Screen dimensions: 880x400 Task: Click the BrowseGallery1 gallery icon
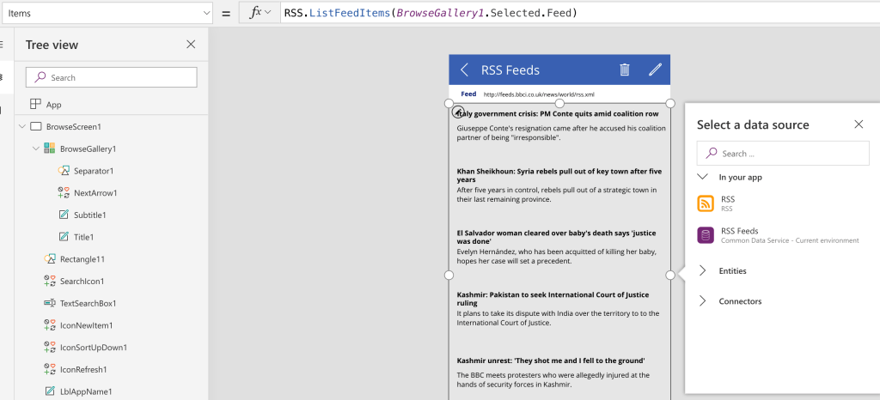tap(49, 148)
